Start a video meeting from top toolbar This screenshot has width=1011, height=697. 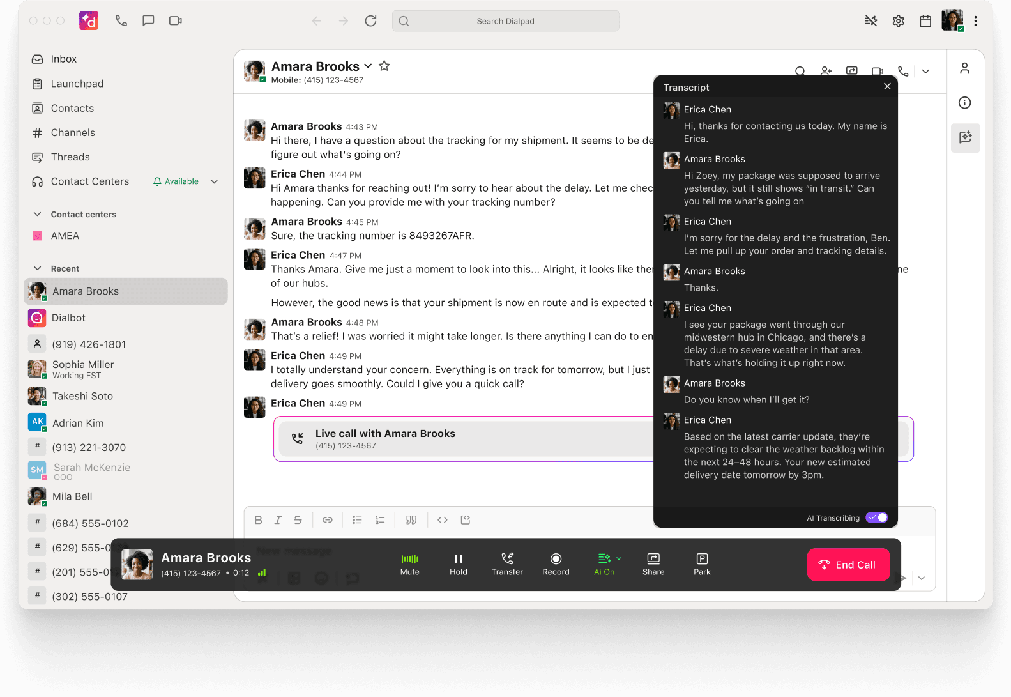[176, 21]
